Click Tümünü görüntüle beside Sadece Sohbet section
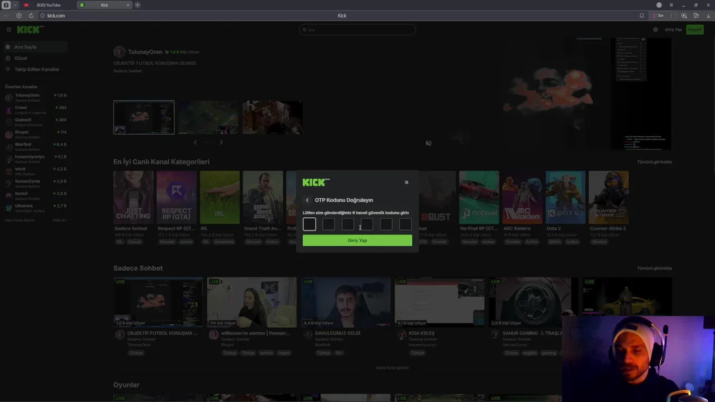Viewport: 715px width, 402px height. [655, 269]
